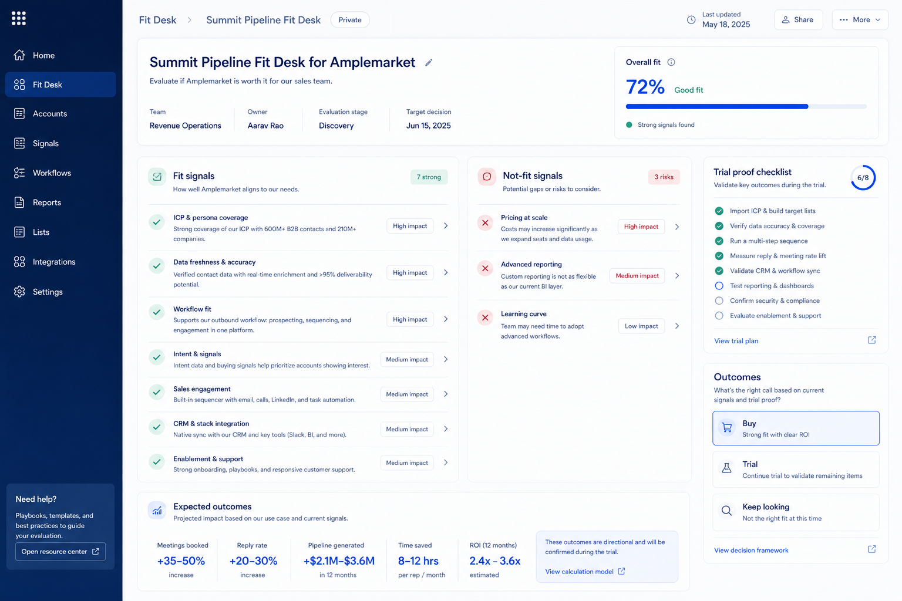Expand the Intent & signals row chevron
The height and width of the screenshot is (601, 902).
(446, 359)
